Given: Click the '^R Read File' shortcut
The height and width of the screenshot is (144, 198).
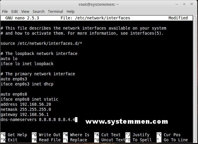Looking at the screenshot, I should 46,140.
